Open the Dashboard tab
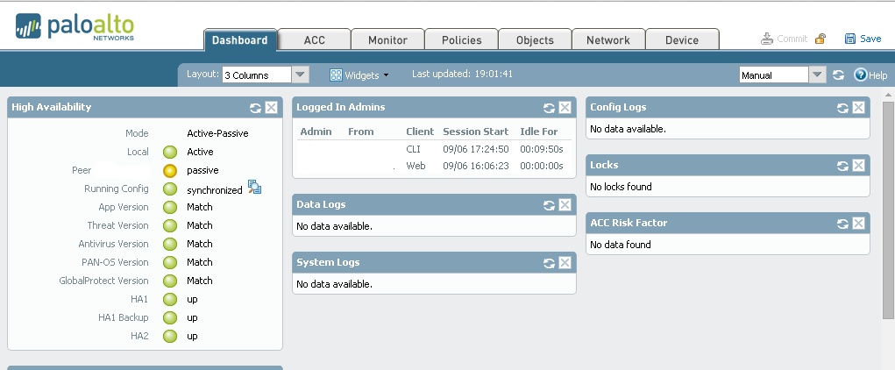Screen dimensions: 895x370 click(240, 40)
